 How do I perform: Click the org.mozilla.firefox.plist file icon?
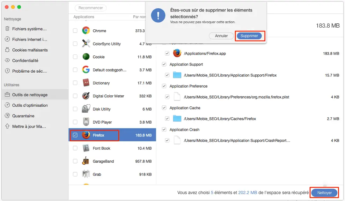[x=177, y=97]
